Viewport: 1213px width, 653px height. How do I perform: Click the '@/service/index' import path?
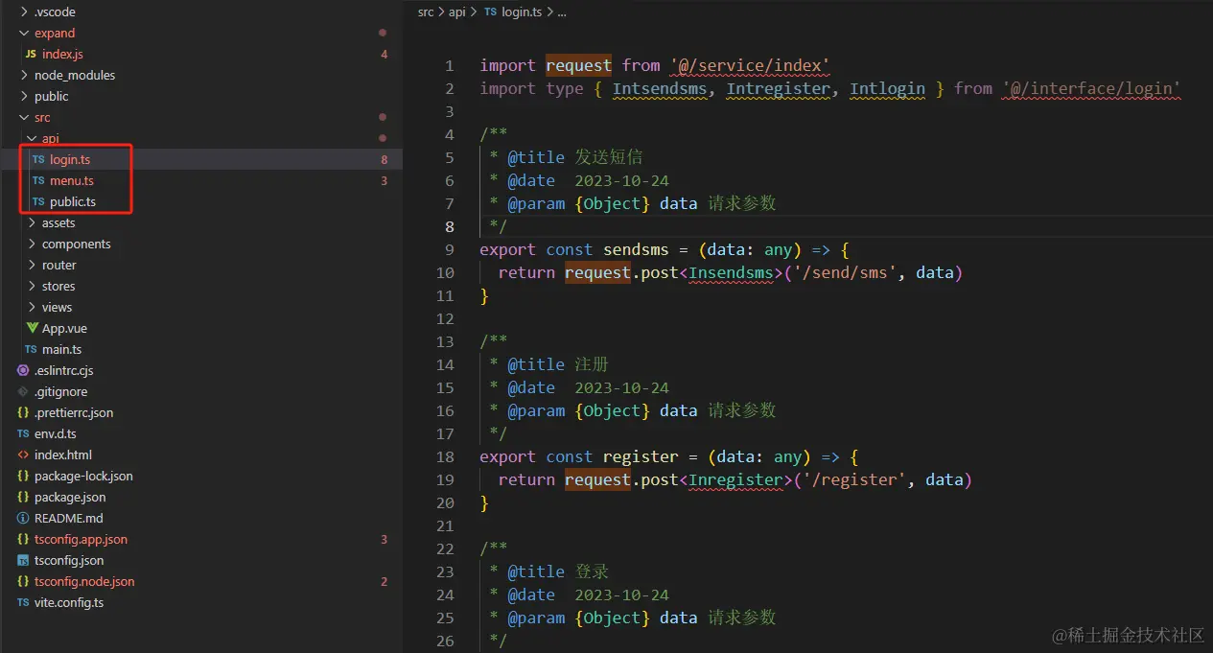(x=750, y=66)
